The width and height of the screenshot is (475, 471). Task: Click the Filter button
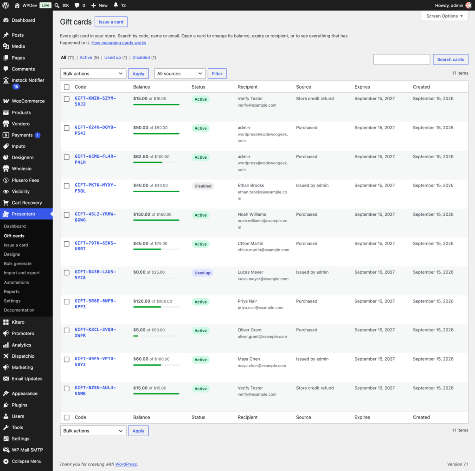tap(217, 74)
